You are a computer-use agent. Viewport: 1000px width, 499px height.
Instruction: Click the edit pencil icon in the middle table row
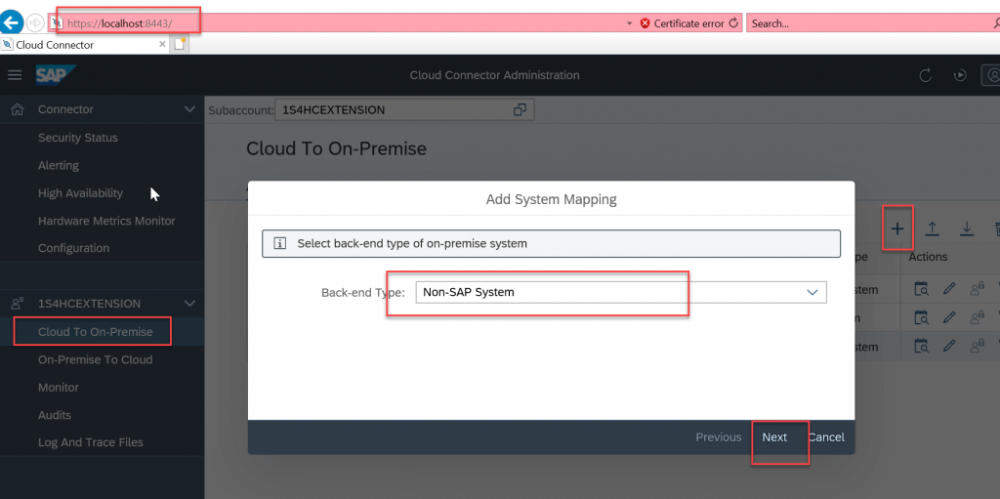tap(949, 317)
